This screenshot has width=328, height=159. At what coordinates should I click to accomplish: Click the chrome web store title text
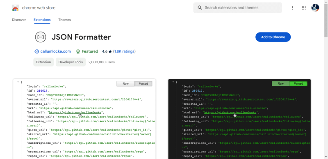pos(39,8)
